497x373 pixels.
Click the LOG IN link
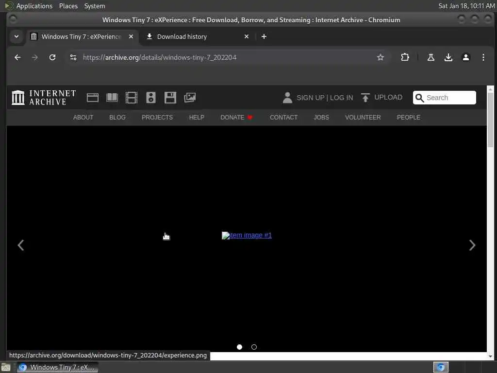click(x=341, y=98)
